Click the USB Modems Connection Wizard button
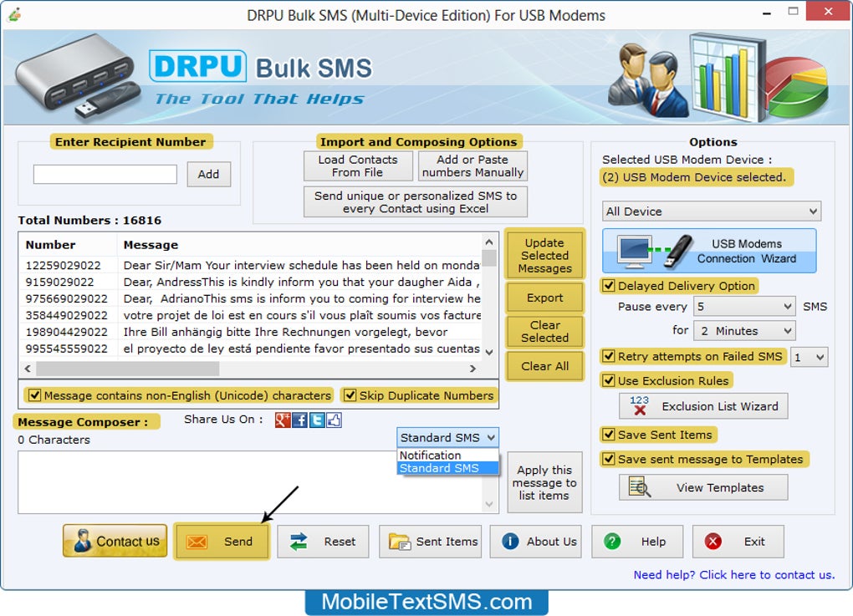 click(x=709, y=252)
